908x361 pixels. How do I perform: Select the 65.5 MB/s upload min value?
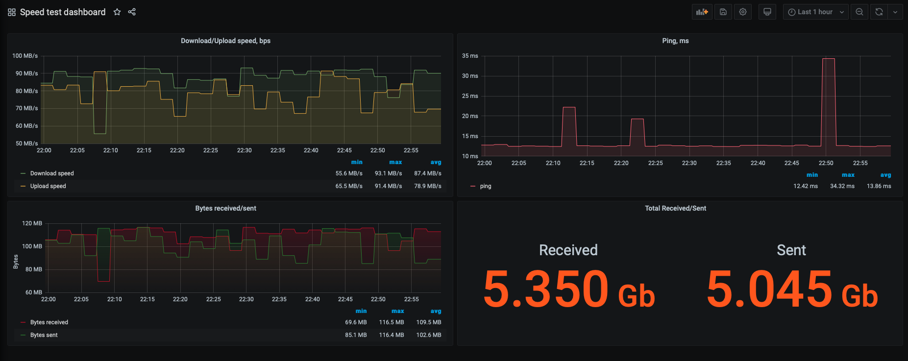point(349,186)
